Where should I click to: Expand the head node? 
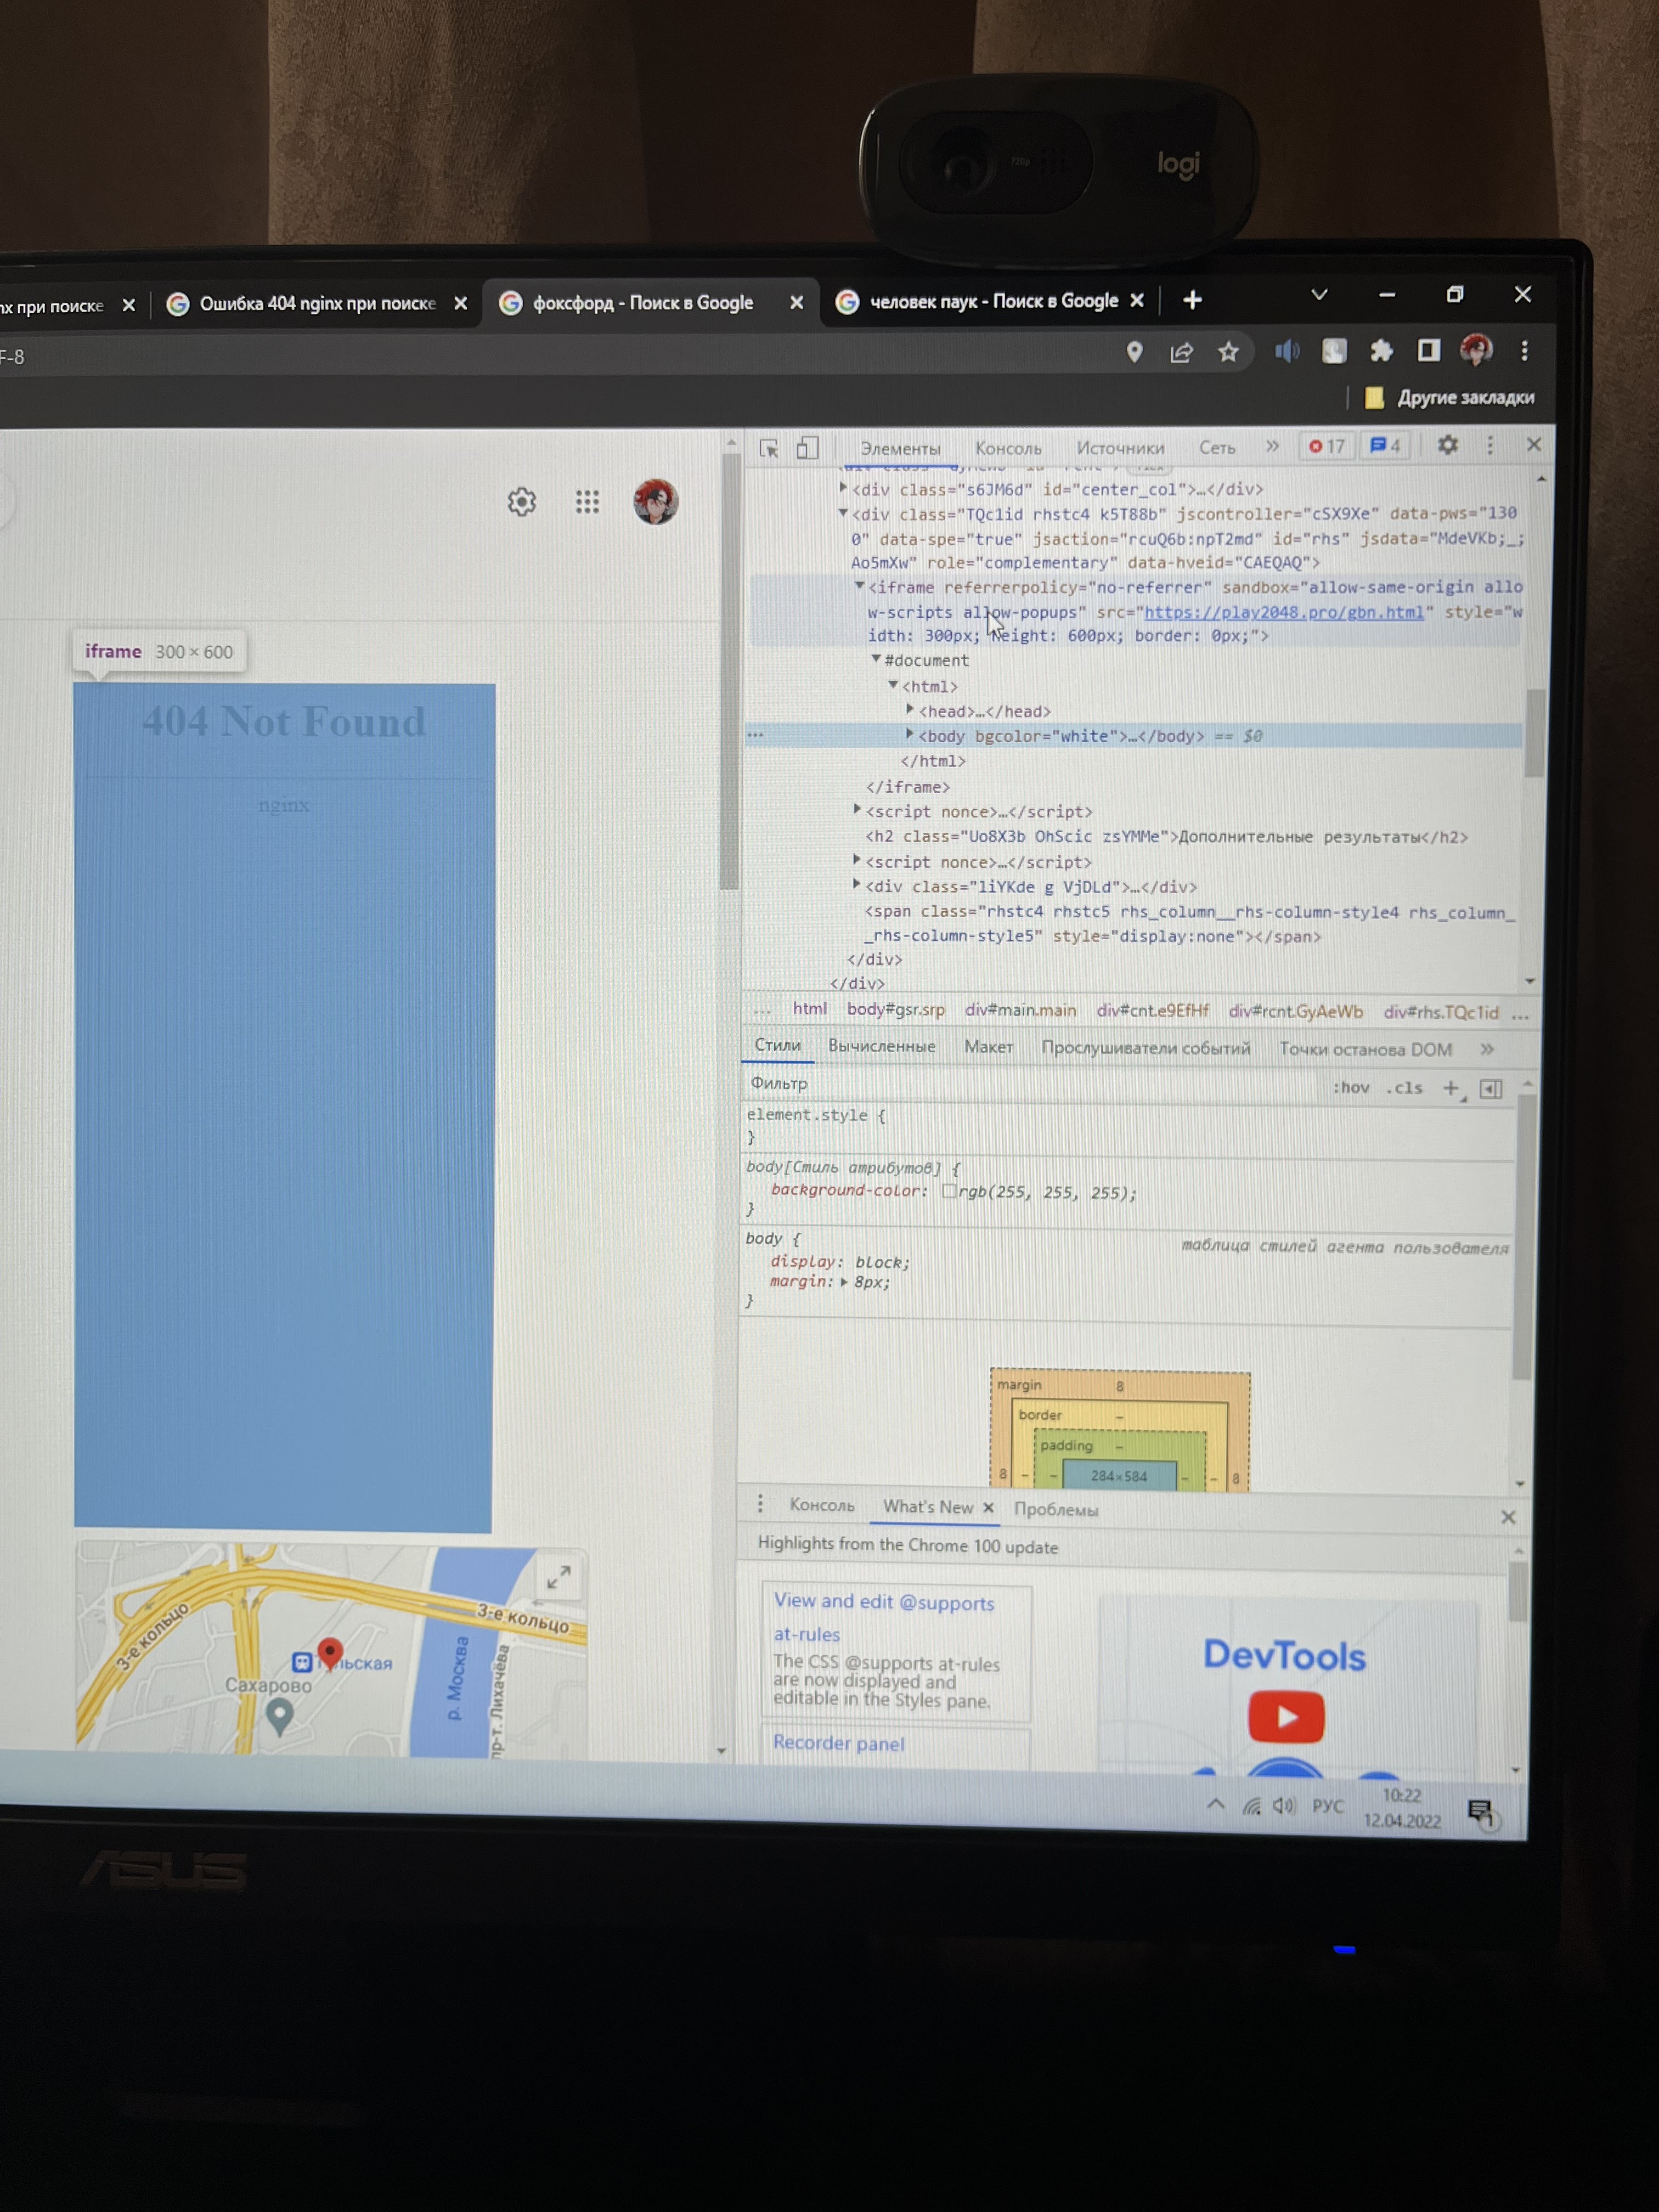[910, 709]
